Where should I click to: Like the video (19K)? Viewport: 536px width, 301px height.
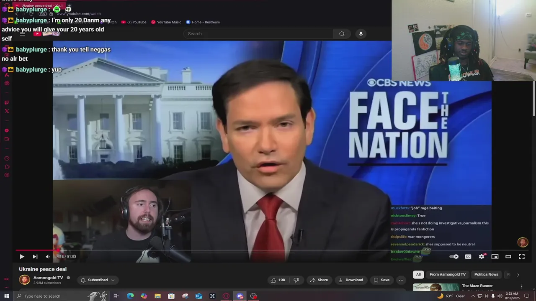(x=278, y=280)
